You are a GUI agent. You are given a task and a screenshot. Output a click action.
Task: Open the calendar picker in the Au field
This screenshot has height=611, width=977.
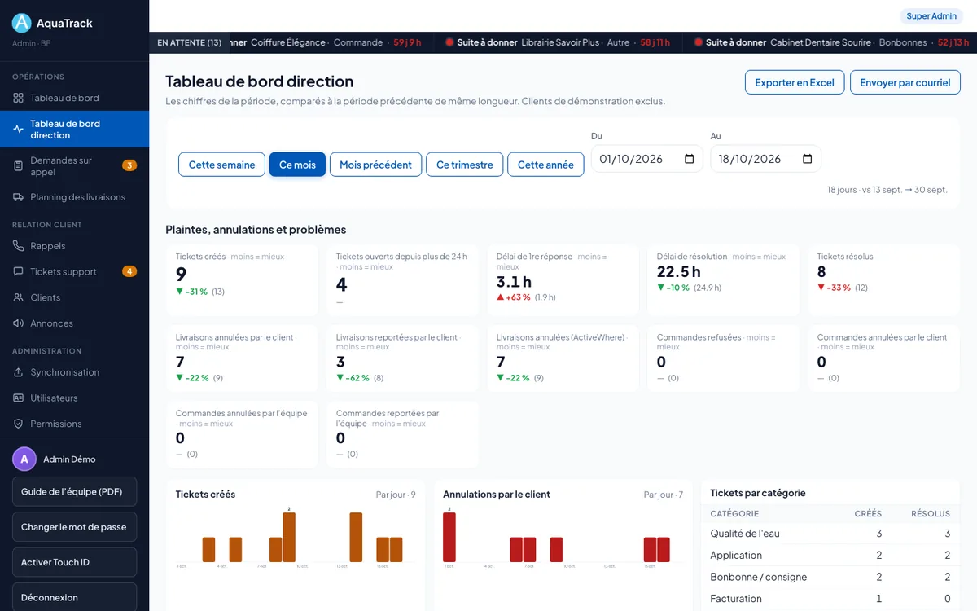click(808, 159)
